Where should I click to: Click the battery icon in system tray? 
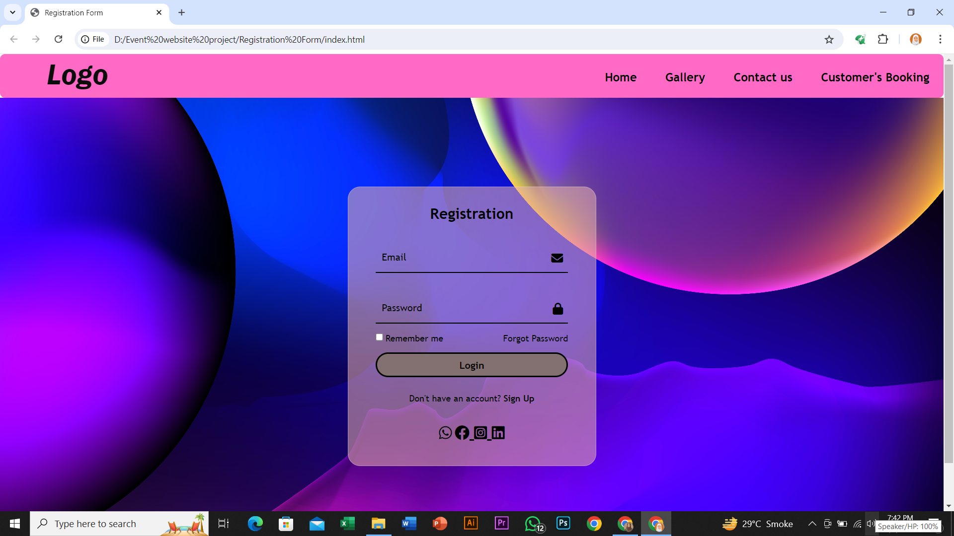tap(842, 524)
